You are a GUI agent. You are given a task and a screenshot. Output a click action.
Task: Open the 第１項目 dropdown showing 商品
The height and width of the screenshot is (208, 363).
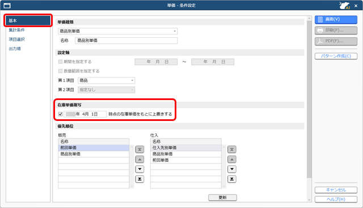click(106, 80)
